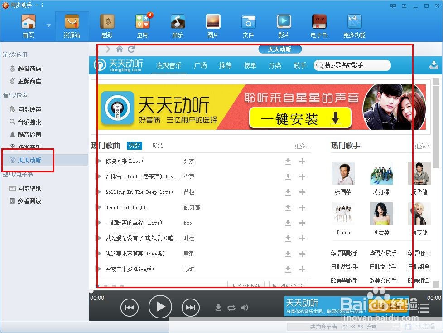Screen dimensions: 443x333
Task: Play the song 卷珠帘 by 霍尊
Action: pyautogui.click(x=99, y=176)
